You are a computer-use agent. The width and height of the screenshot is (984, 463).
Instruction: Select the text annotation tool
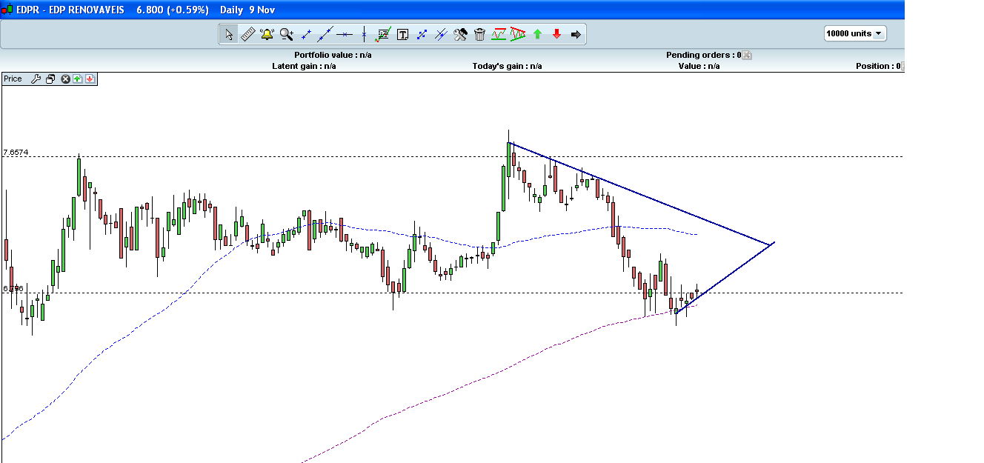[402, 34]
